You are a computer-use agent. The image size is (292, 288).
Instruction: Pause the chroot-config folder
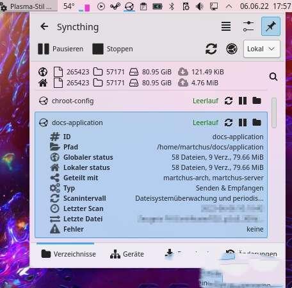(243, 101)
